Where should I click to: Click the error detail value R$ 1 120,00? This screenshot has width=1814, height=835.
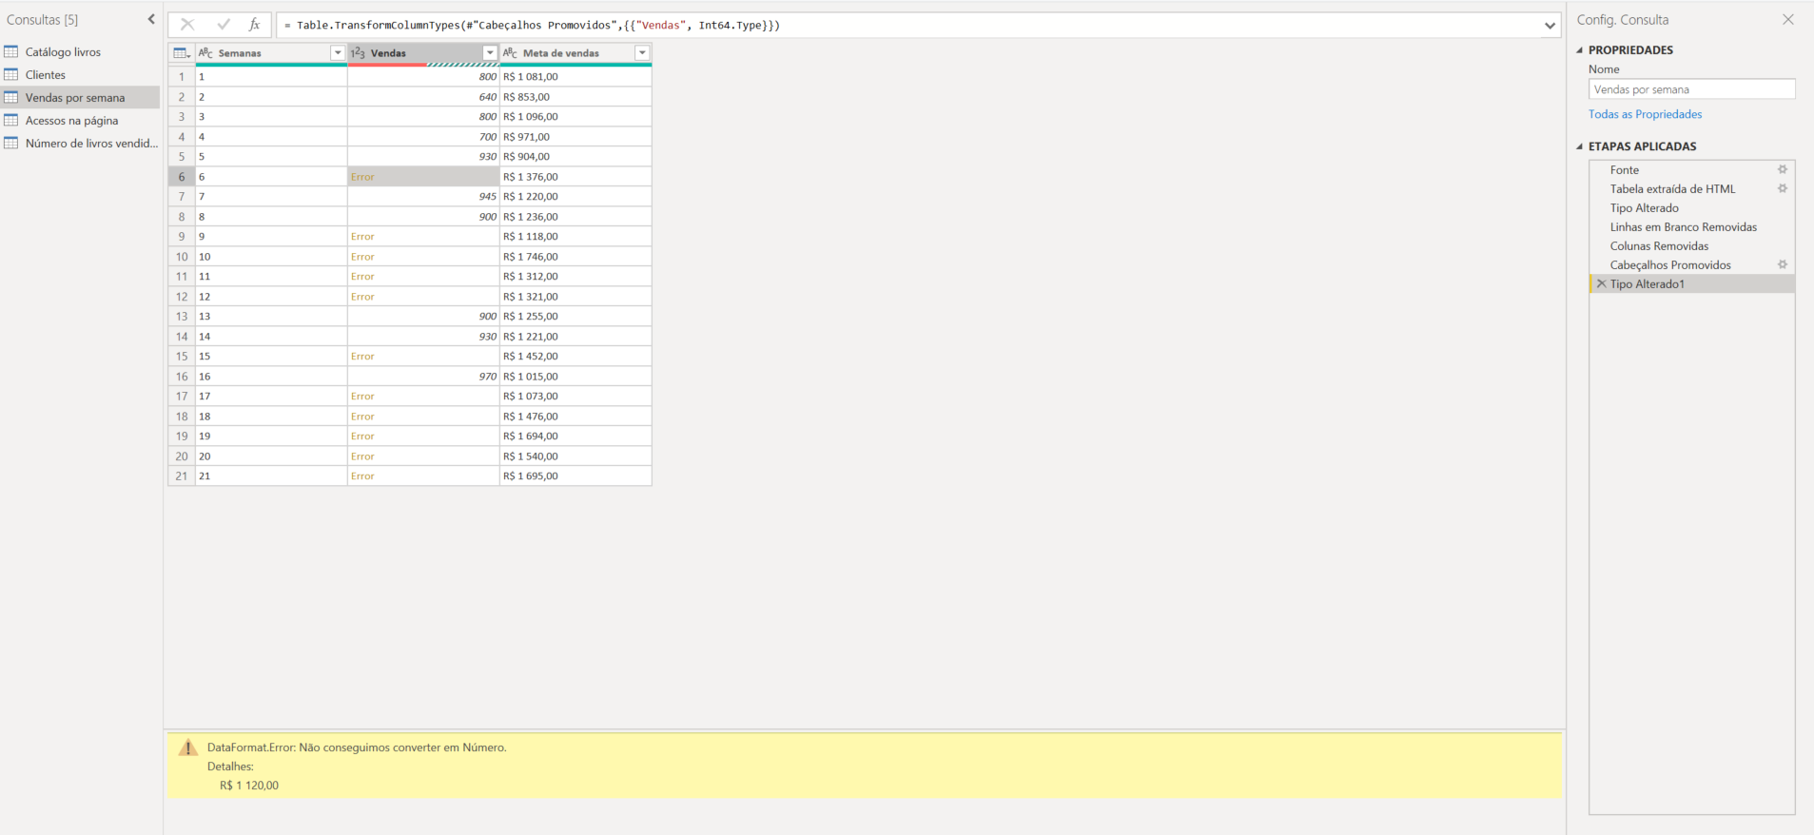[x=249, y=786]
